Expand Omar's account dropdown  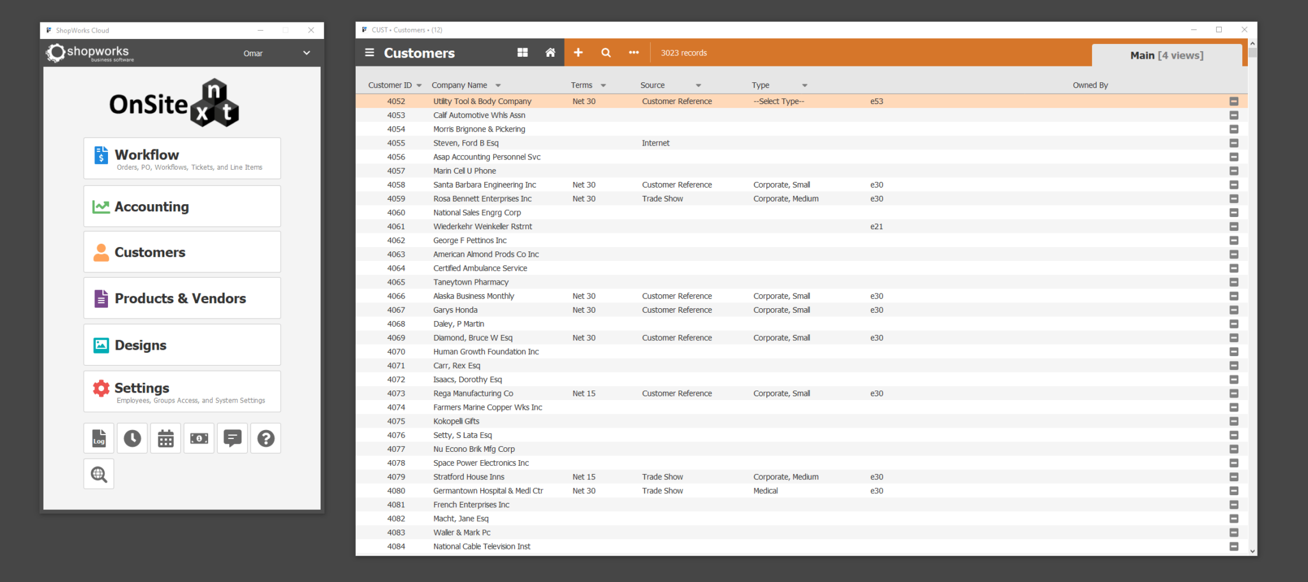coord(306,53)
